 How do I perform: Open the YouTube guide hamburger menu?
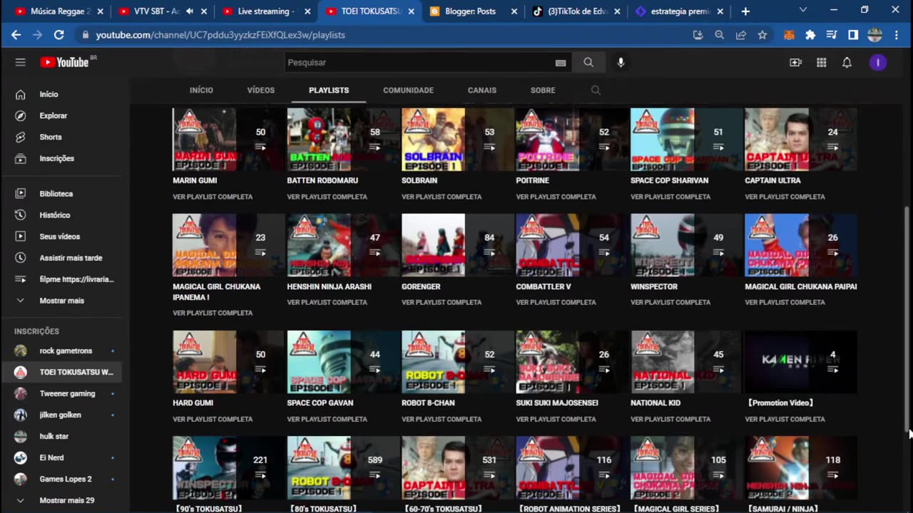point(20,63)
